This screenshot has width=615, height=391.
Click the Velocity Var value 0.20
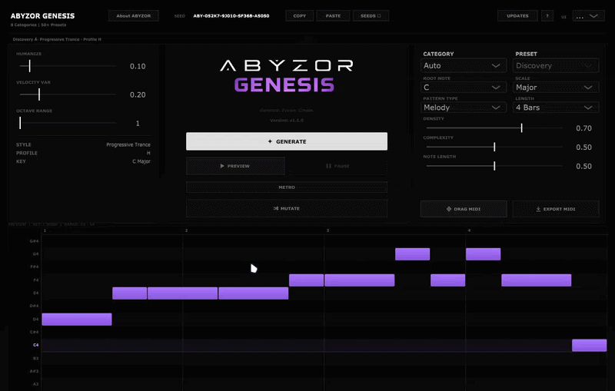pyautogui.click(x=138, y=94)
